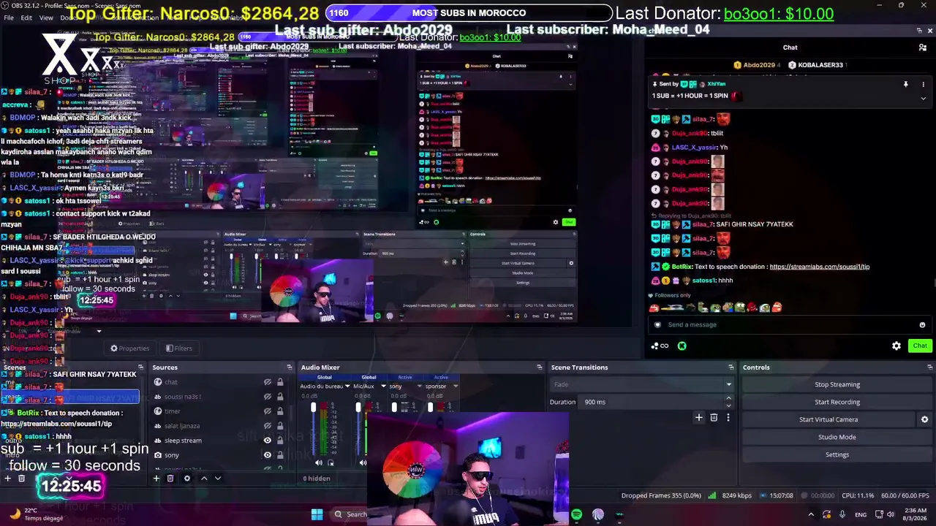The image size is (936, 526).
Task: Hide the sleep stream source
Action: click(x=268, y=441)
